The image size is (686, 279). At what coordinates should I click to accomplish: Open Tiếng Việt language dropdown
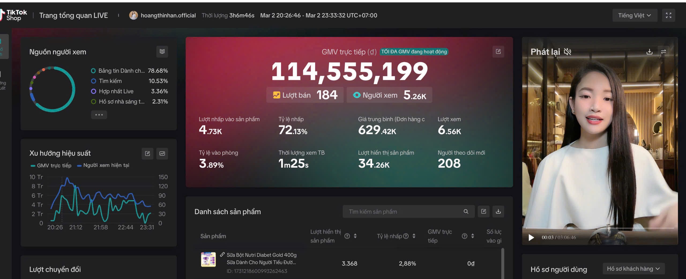[634, 15]
